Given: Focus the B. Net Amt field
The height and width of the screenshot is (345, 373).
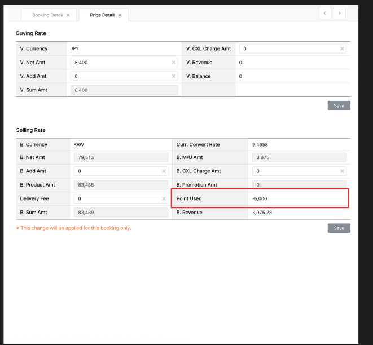Looking at the screenshot, I should point(121,157).
